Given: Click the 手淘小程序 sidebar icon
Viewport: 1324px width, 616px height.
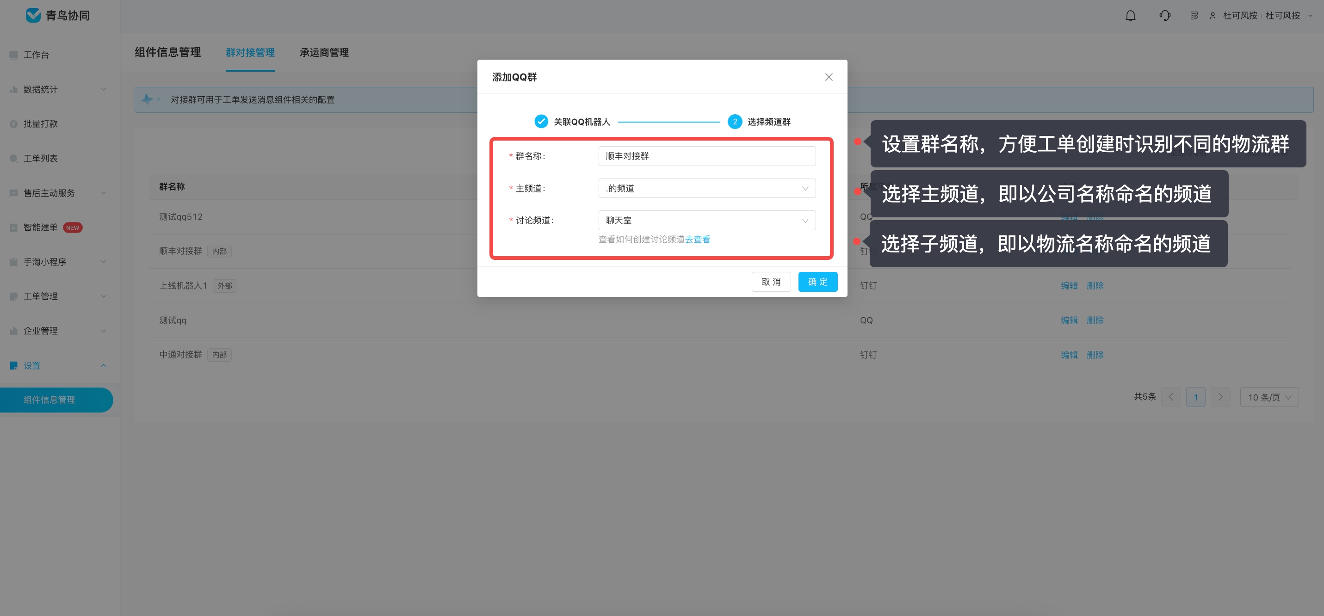Looking at the screenshot, I should pos(14,262).
